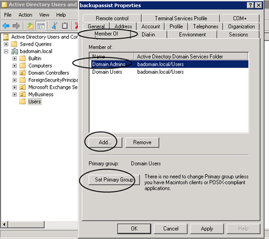269x239 pixels.
Task: Click the Name column header
Action: (112, 56)
